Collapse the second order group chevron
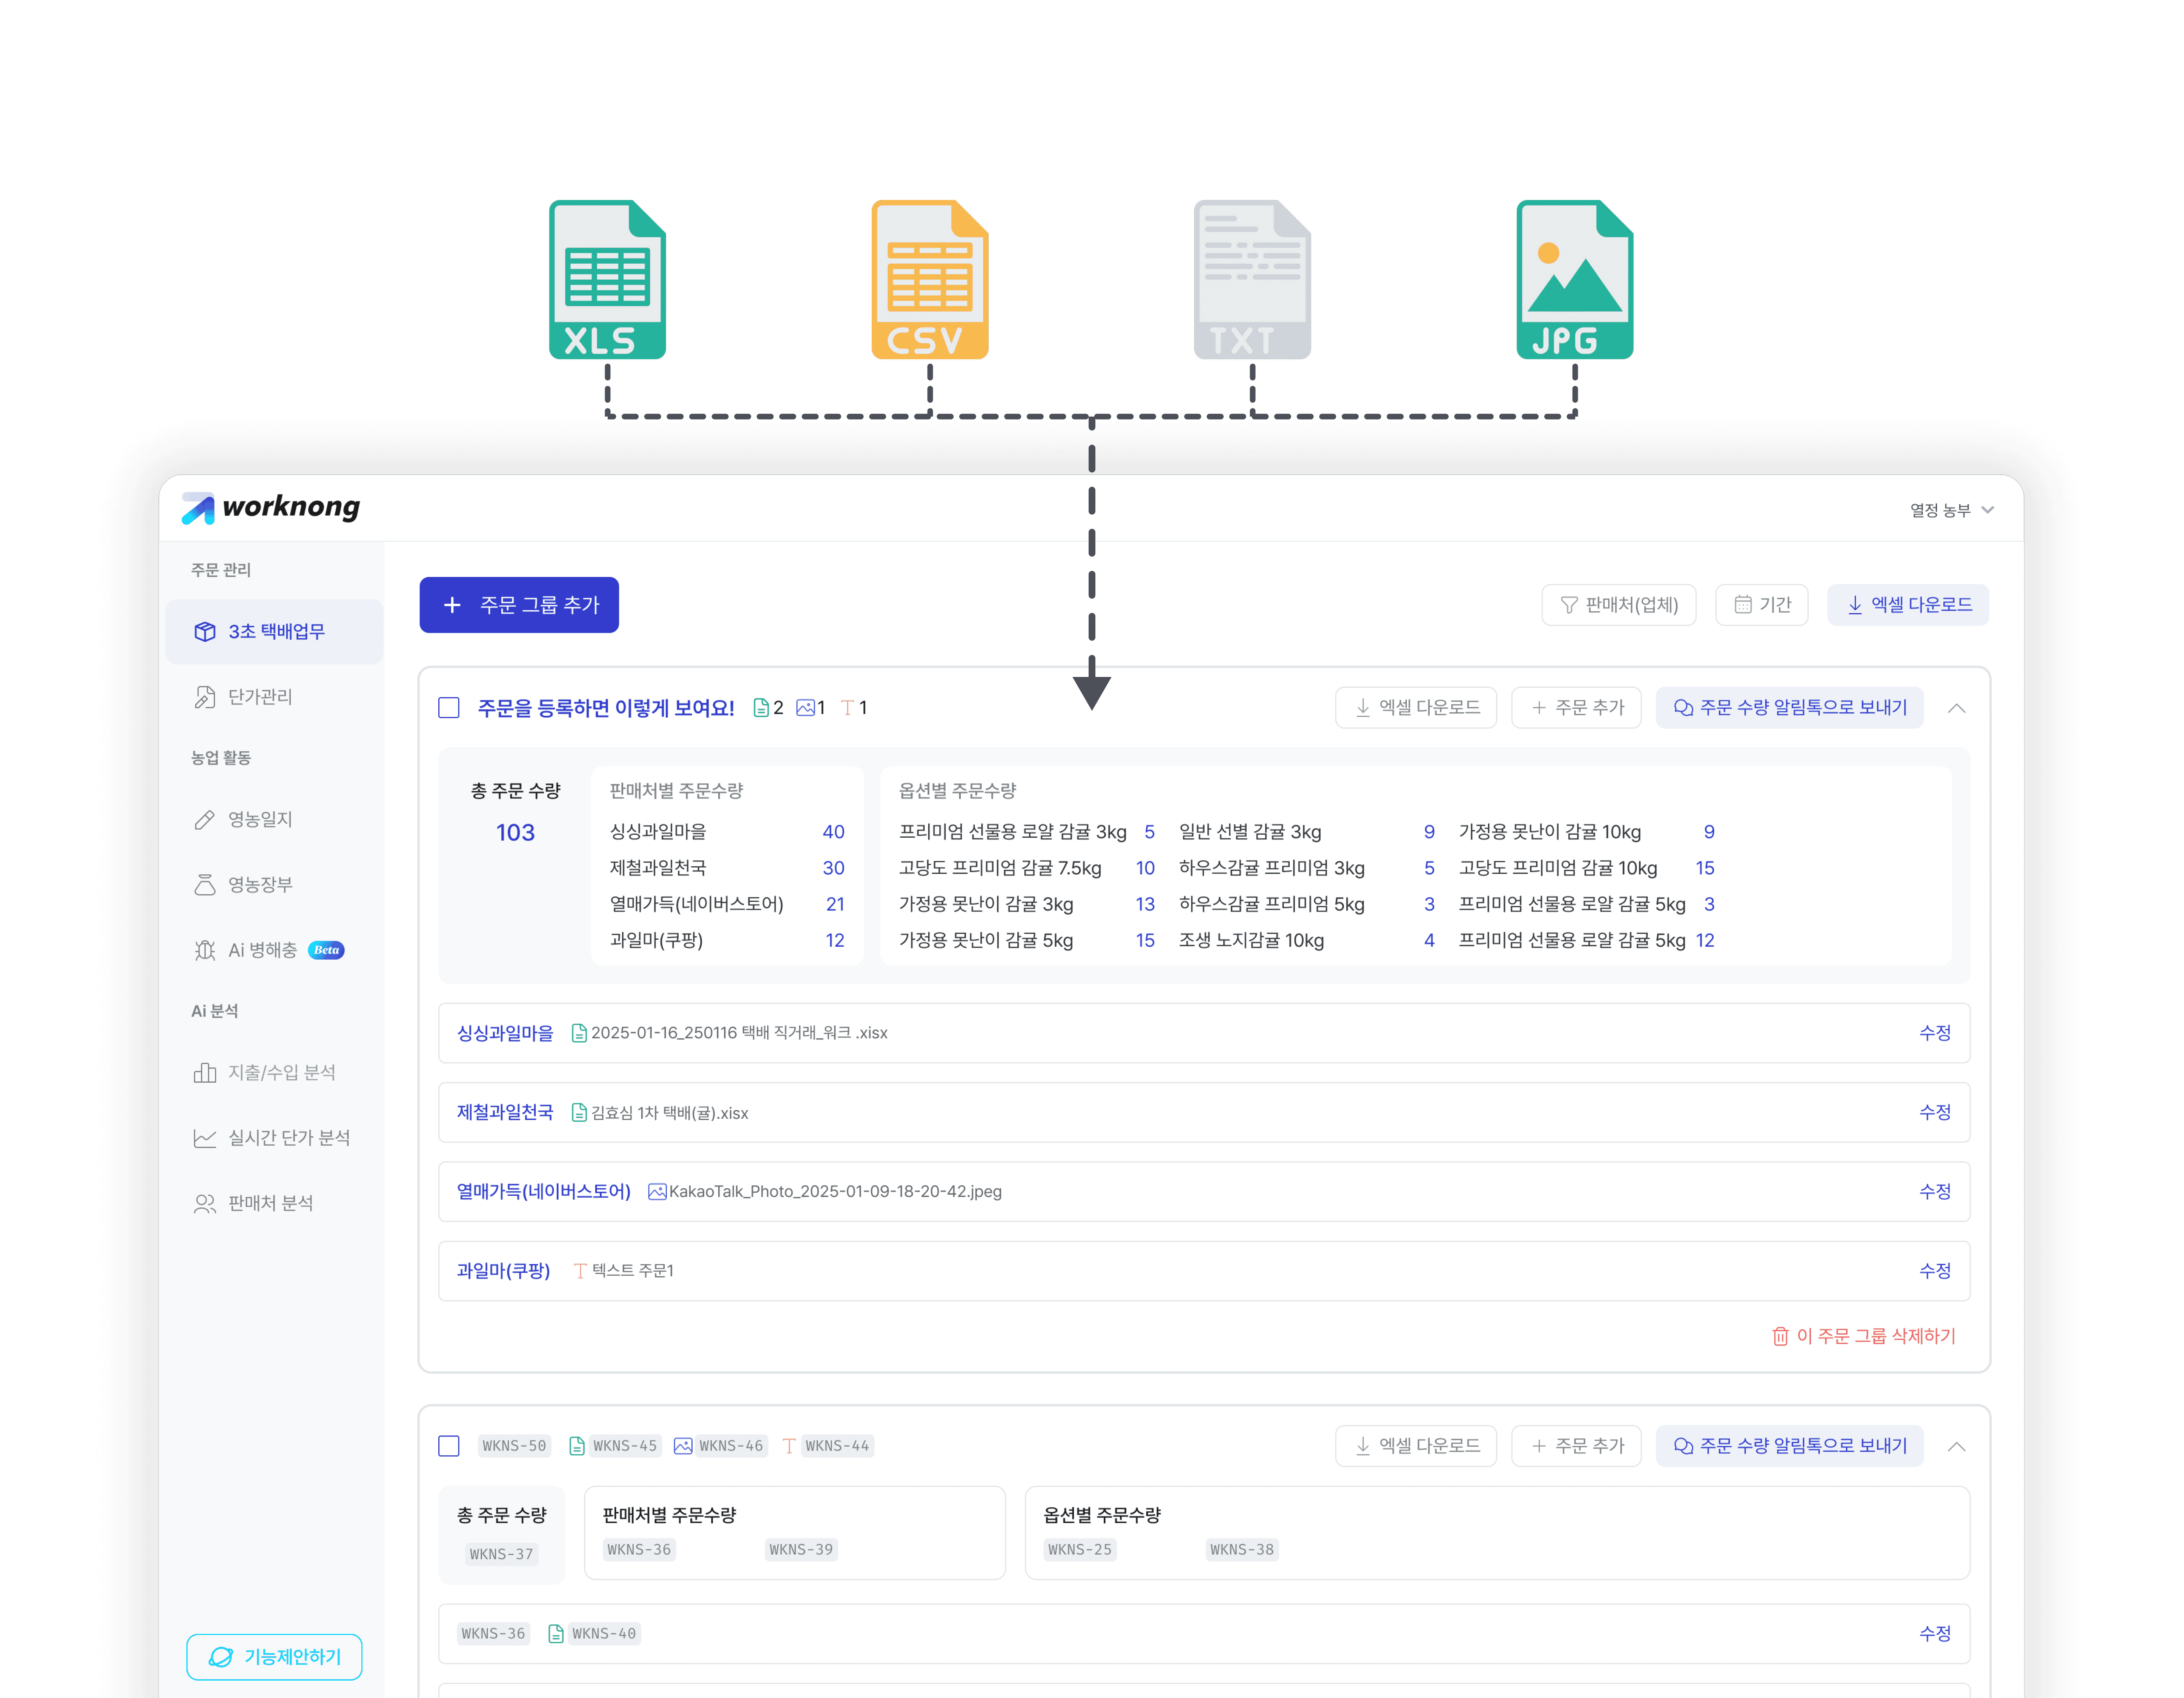2184x1698 pixels. pos(1956,1446)
